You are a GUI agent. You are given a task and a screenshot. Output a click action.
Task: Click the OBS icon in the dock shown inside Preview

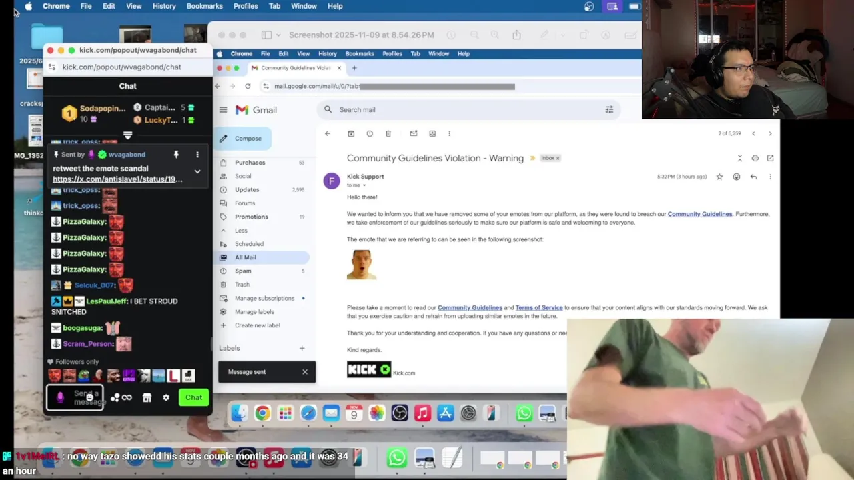[x=400, y=414]
